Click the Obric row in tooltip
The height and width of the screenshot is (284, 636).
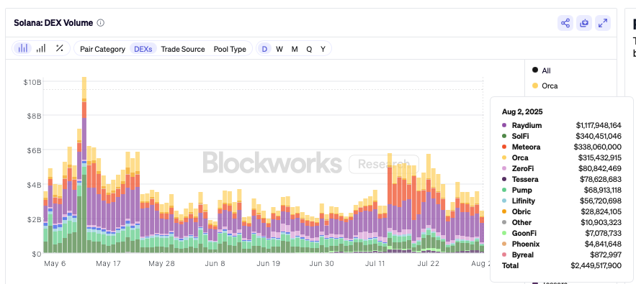point(562,211)
